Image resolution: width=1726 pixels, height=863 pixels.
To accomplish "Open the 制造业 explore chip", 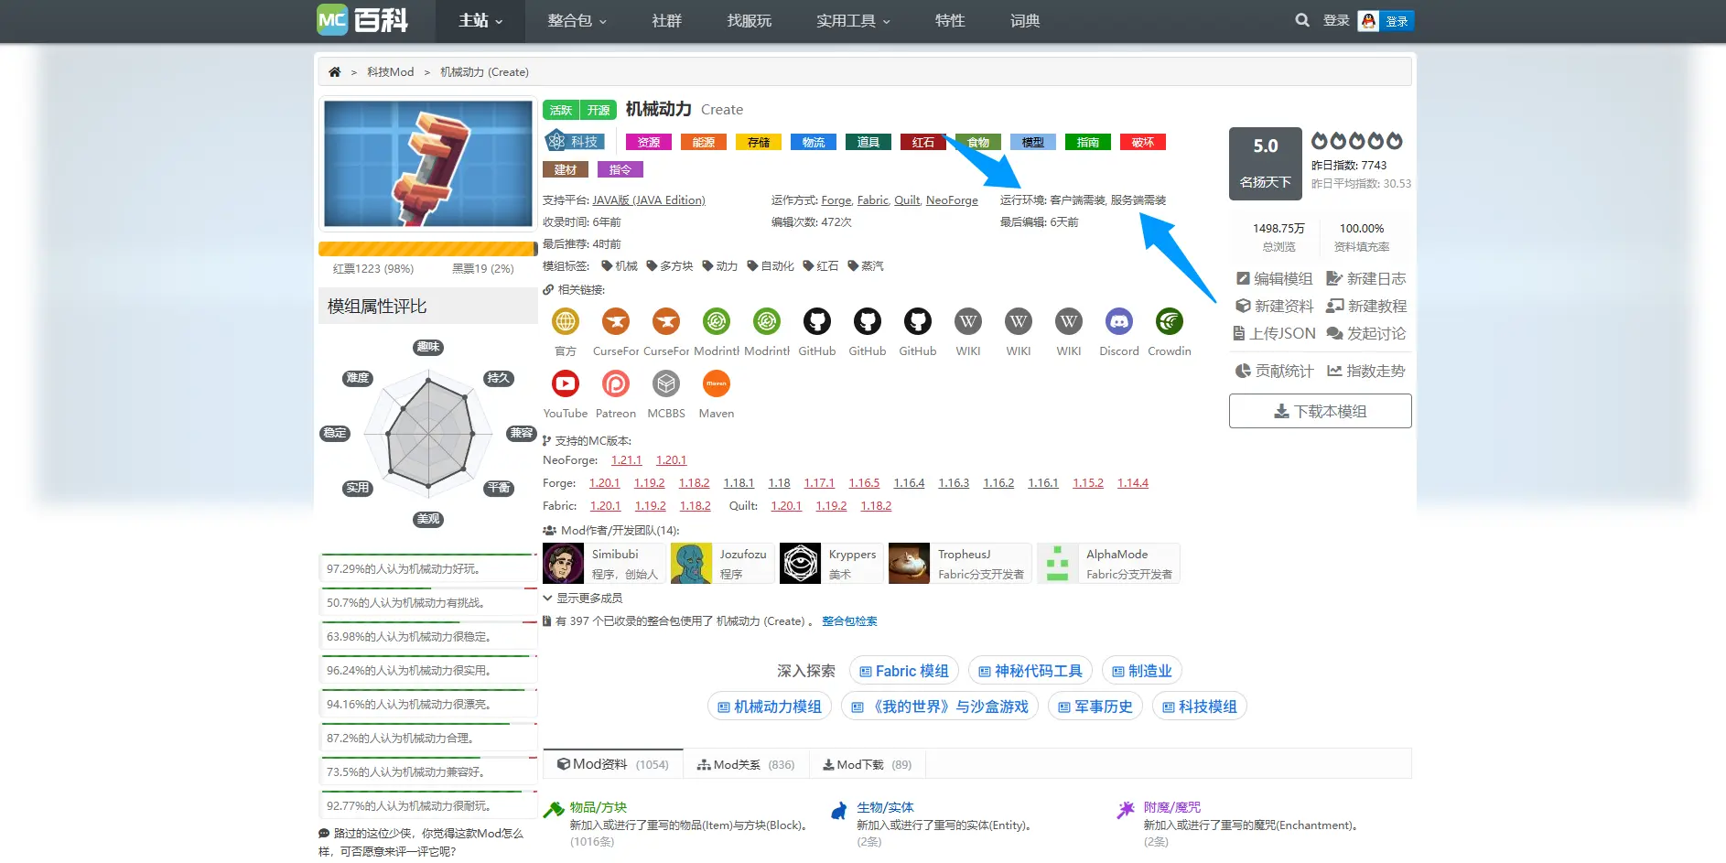I will point(1142,671).
